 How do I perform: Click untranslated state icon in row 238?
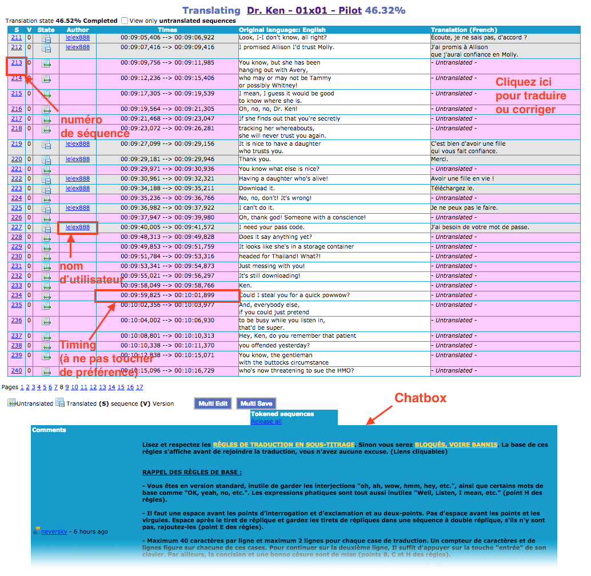46,346
